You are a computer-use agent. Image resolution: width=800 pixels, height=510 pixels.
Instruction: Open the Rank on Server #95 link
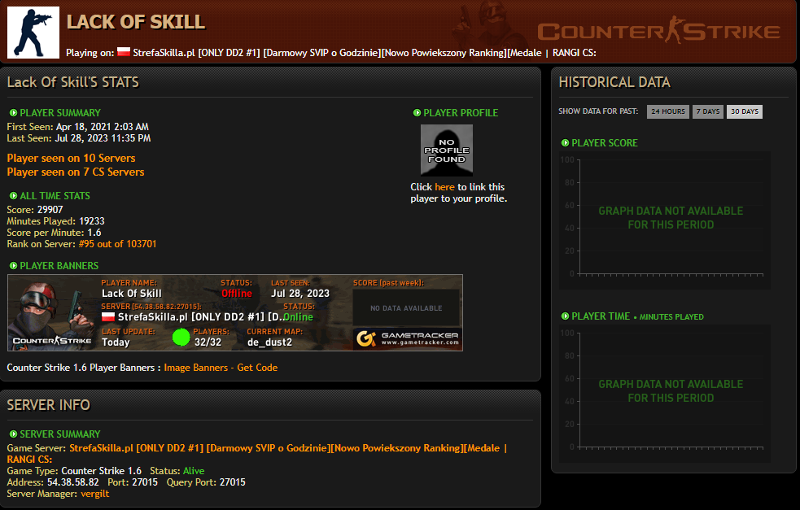[x=117, y=244]
